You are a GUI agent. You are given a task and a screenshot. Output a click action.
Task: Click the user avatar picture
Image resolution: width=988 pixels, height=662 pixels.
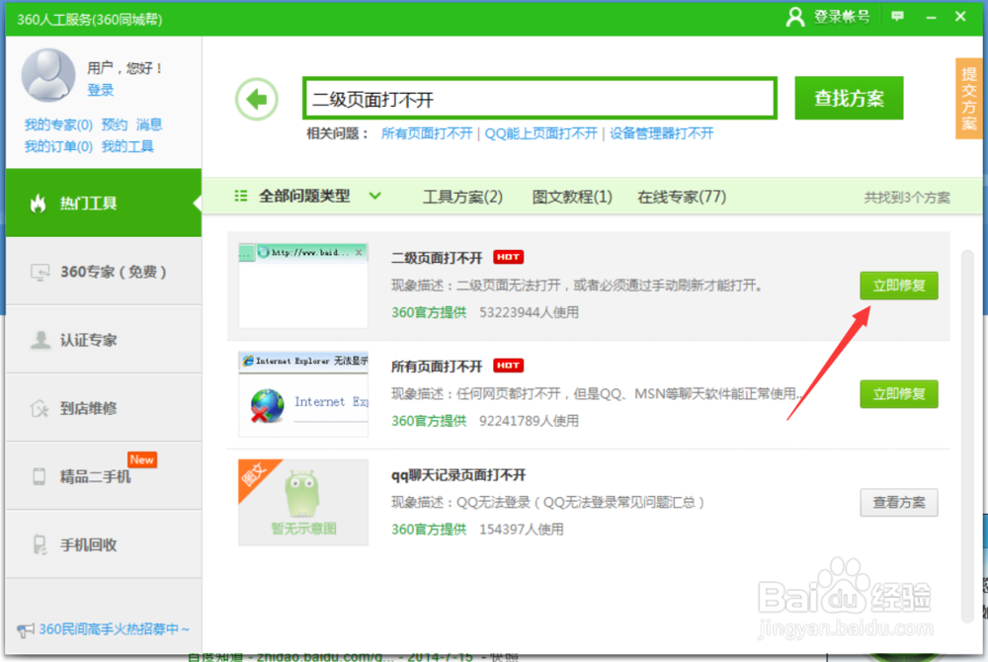point(47,75)
